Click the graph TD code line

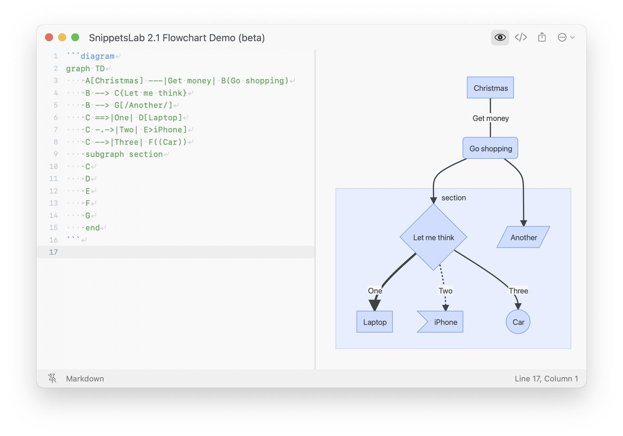85,69
